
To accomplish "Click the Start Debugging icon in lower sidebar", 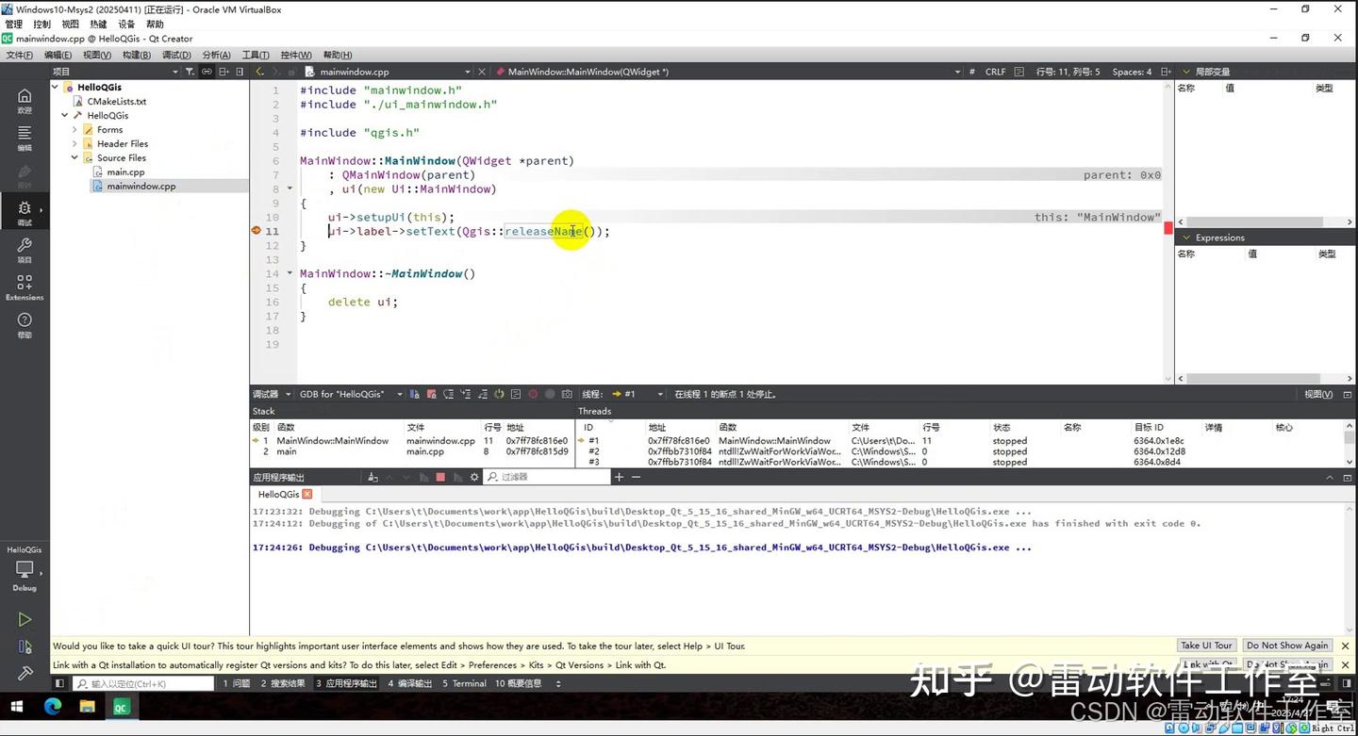I will tap(24, 646).
